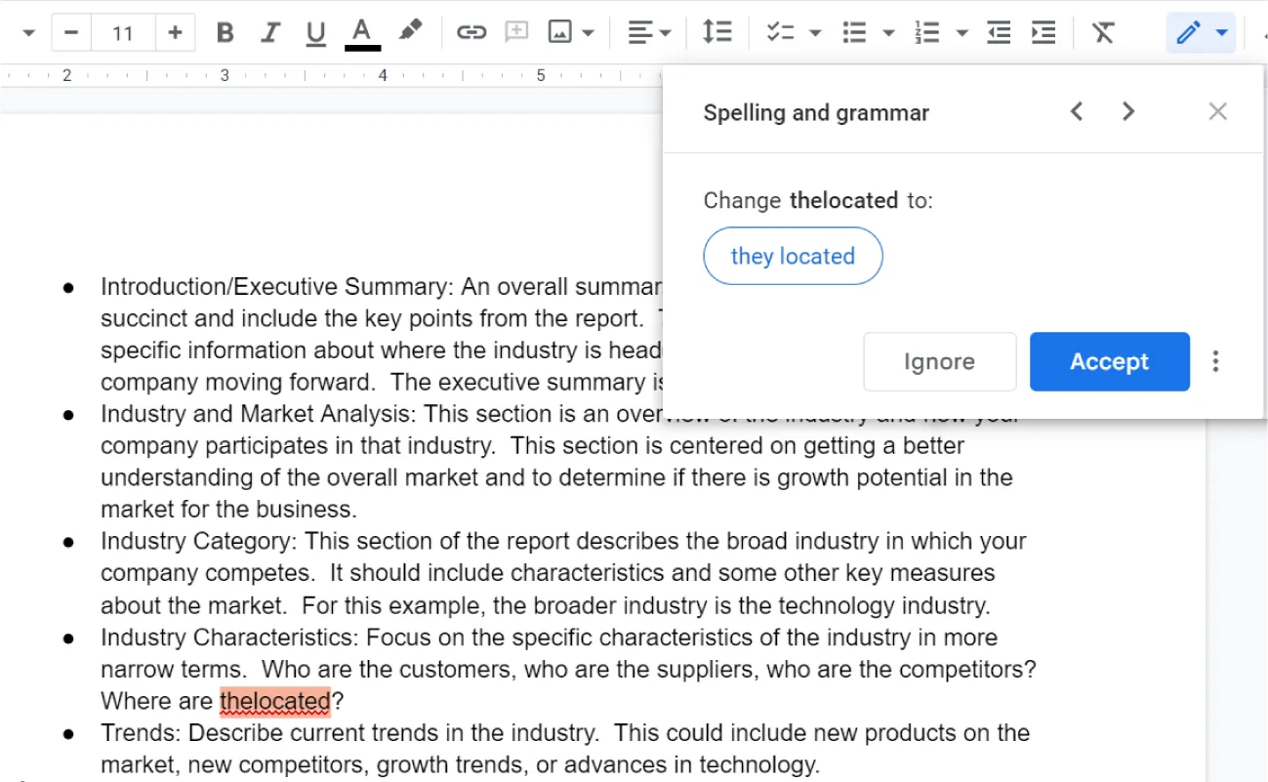Open more options in the Spelling dialog
The width and height of the screenshot is (1268, 782).
click(1215, 361)
